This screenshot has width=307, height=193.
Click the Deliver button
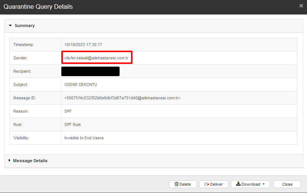tap(214, 184)
